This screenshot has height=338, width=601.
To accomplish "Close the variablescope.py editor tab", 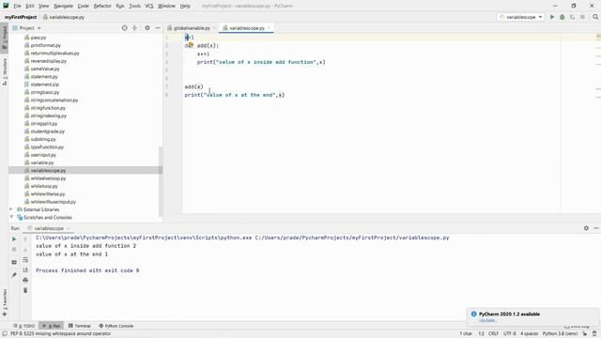I will tap(270, 28).
